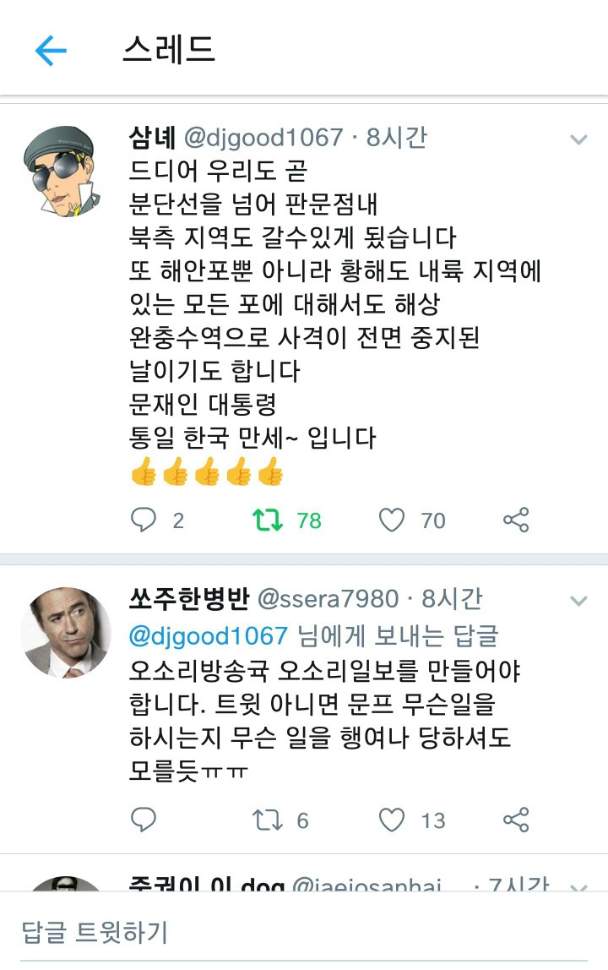Open the @djgood1067 mention link in the reply
608x970 pixels.
[209, 636]
